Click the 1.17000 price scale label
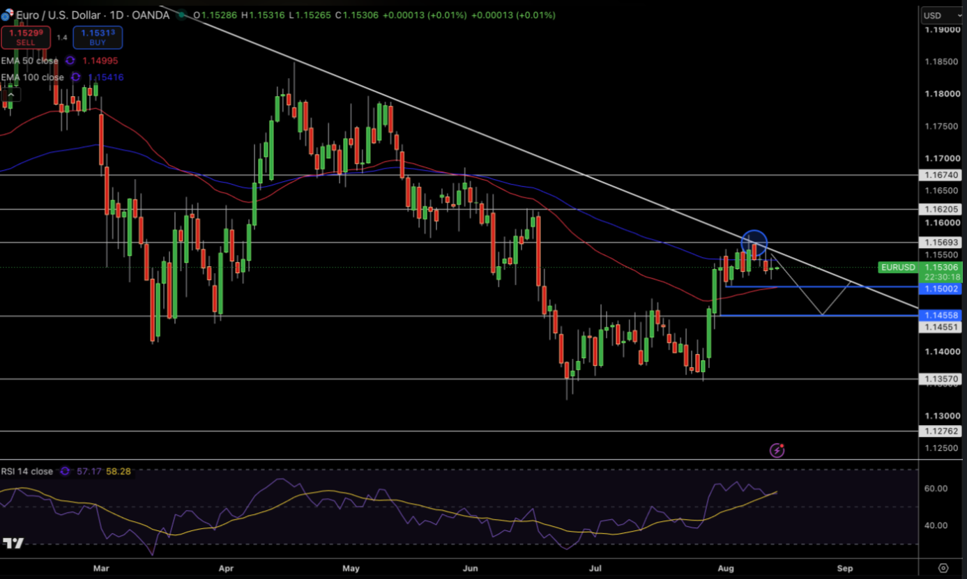 click(943, 158)
